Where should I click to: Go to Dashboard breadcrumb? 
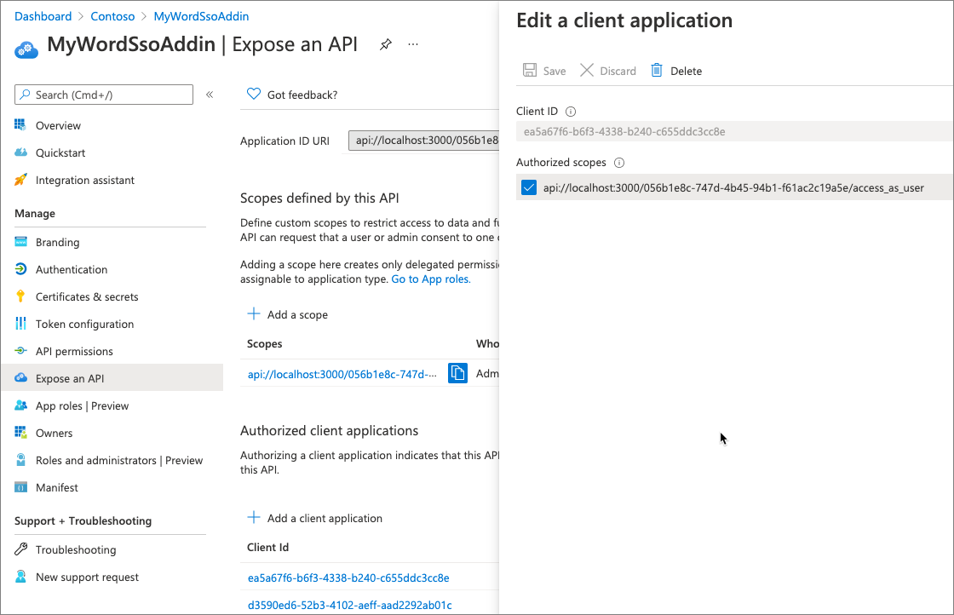(43, 16)
